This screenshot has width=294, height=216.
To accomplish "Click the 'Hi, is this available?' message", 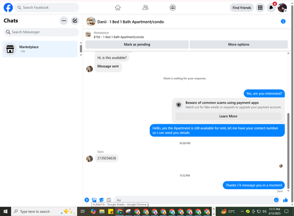I will pos(112,58).
